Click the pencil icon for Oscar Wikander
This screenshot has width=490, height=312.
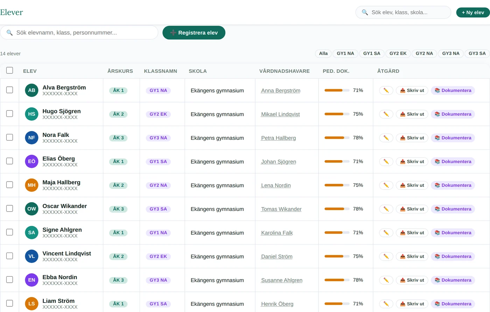click(x=386, y=209)
